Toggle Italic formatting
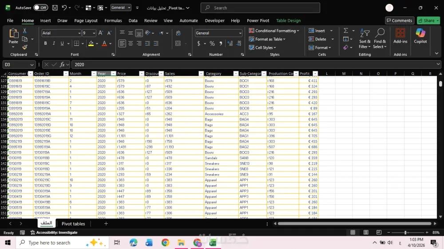The height and width of the screenshot is (249, 444). tap(54, 43)
